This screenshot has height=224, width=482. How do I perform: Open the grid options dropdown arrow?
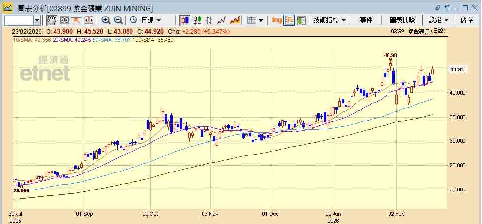(x=261, y=20)
